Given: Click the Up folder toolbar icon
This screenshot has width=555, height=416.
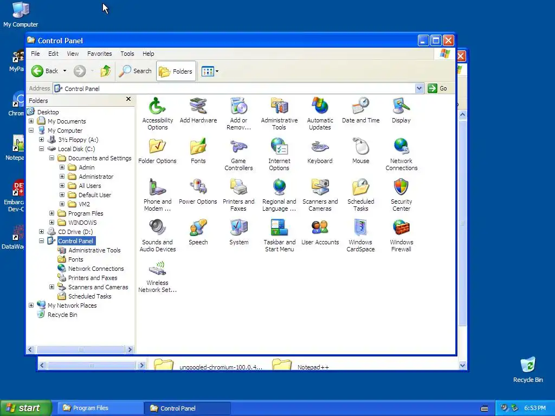Looking at the screenshot, I should (x=106, y=71).
